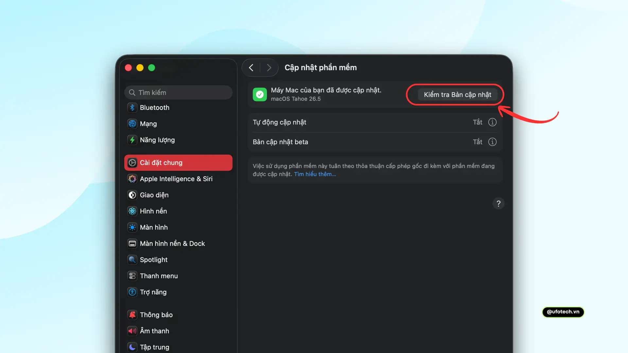The image size is (628, 353).
Task: Click the Cài đặt chung gear icon
Action: 132,163
